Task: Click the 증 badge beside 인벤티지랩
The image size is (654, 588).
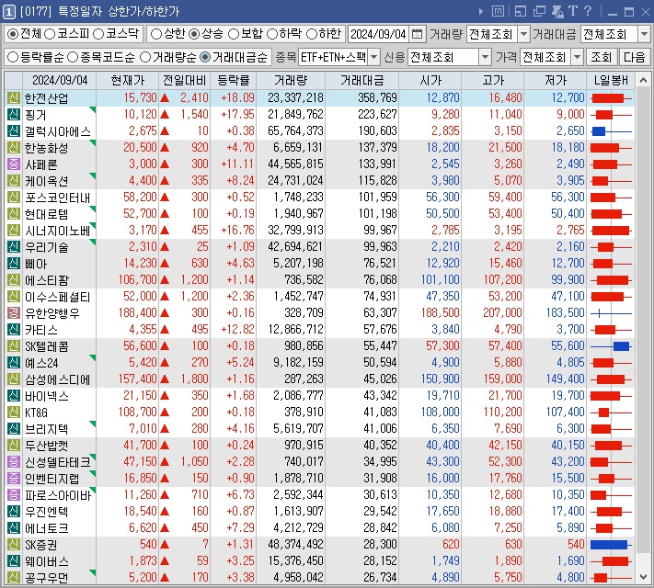Action: click(14, 479)
